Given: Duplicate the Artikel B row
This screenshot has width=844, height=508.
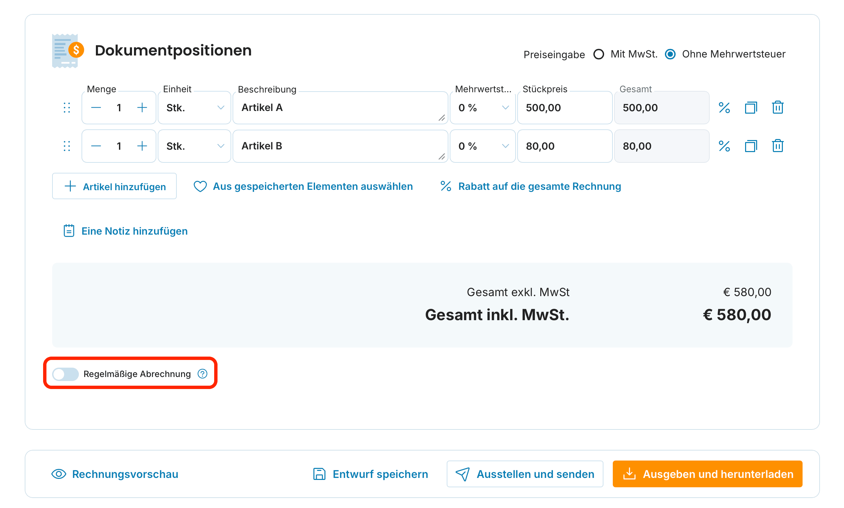Looking at the screenshot, I should pos(750,146).
